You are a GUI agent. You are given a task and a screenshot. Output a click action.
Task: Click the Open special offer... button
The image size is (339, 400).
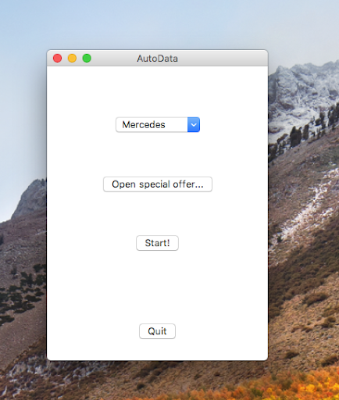click(x=158, y=184)
